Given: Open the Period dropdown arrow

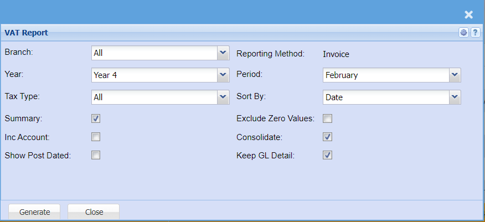Looking at the screenshot, I should click(x=455, y=75).
